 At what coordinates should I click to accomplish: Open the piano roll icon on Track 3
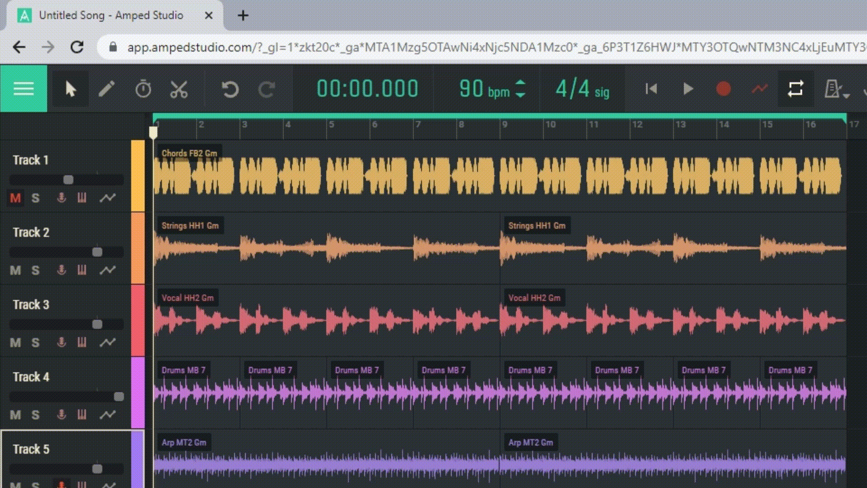click(x=83, y=342)
